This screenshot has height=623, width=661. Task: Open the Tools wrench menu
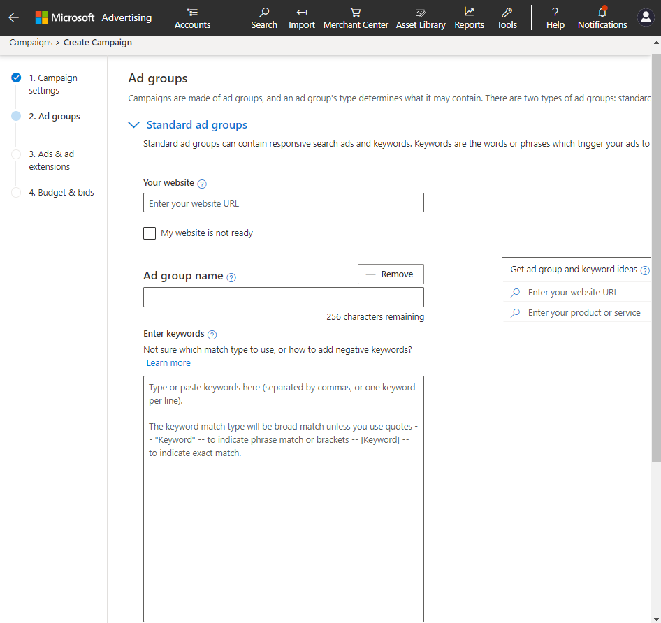pos(507,18)
